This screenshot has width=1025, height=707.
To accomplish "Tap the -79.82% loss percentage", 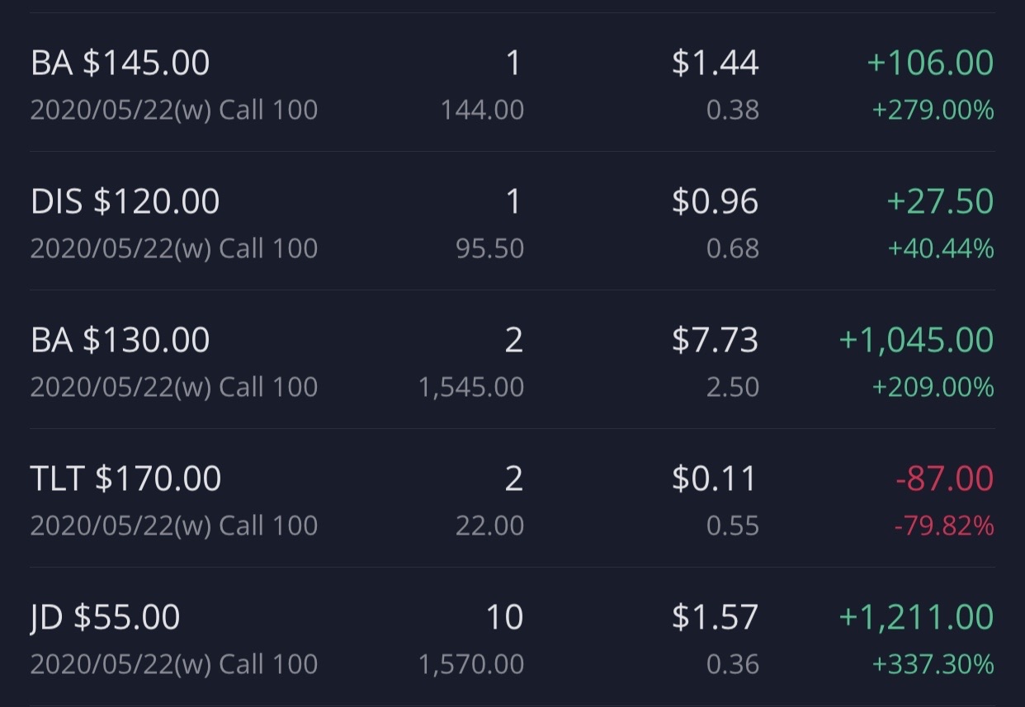I will click(x=944, y=526).
